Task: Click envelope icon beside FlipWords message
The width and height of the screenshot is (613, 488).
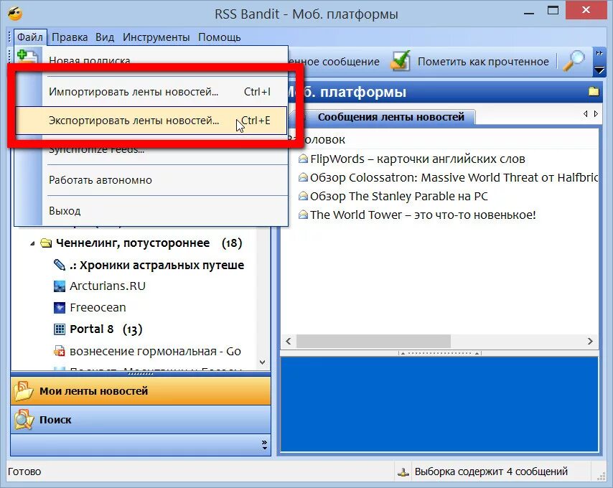Action: coord(303,159)
